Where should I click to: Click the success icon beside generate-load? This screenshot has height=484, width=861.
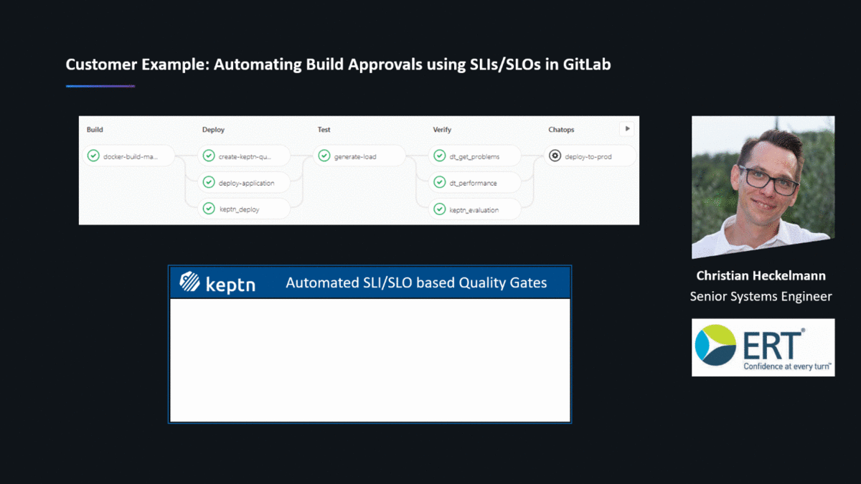(x=324, y=156)
